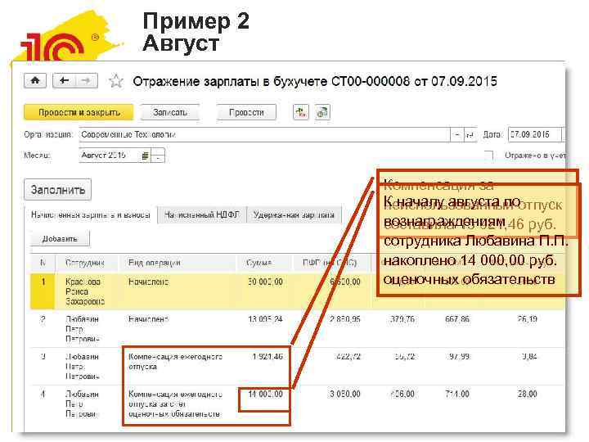Click the 50 000,00 sum cell

[x=265, y=282]
